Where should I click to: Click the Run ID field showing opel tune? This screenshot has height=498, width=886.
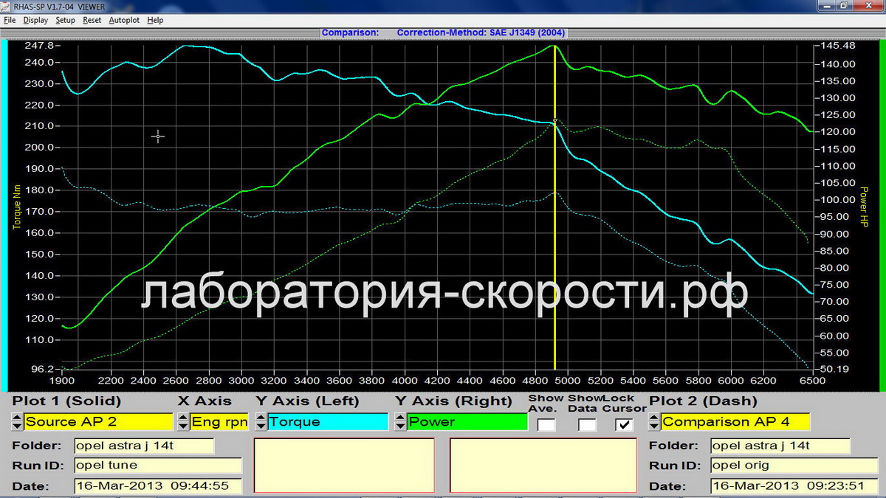[158, 466]
